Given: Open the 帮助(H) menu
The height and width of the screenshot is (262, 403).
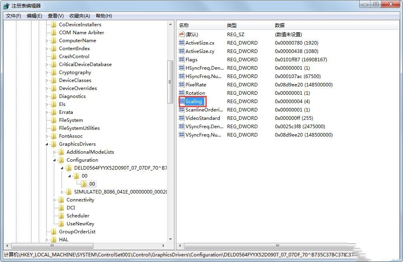Looking at the screenshot, I should coord(104,16).
